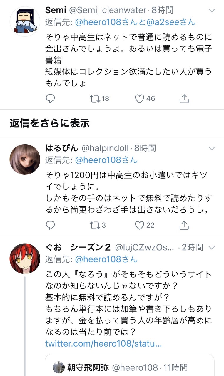Share はるぴん's tweet using the share icon
The height and width of the screenshot is (376, 224).
[184, 225]
